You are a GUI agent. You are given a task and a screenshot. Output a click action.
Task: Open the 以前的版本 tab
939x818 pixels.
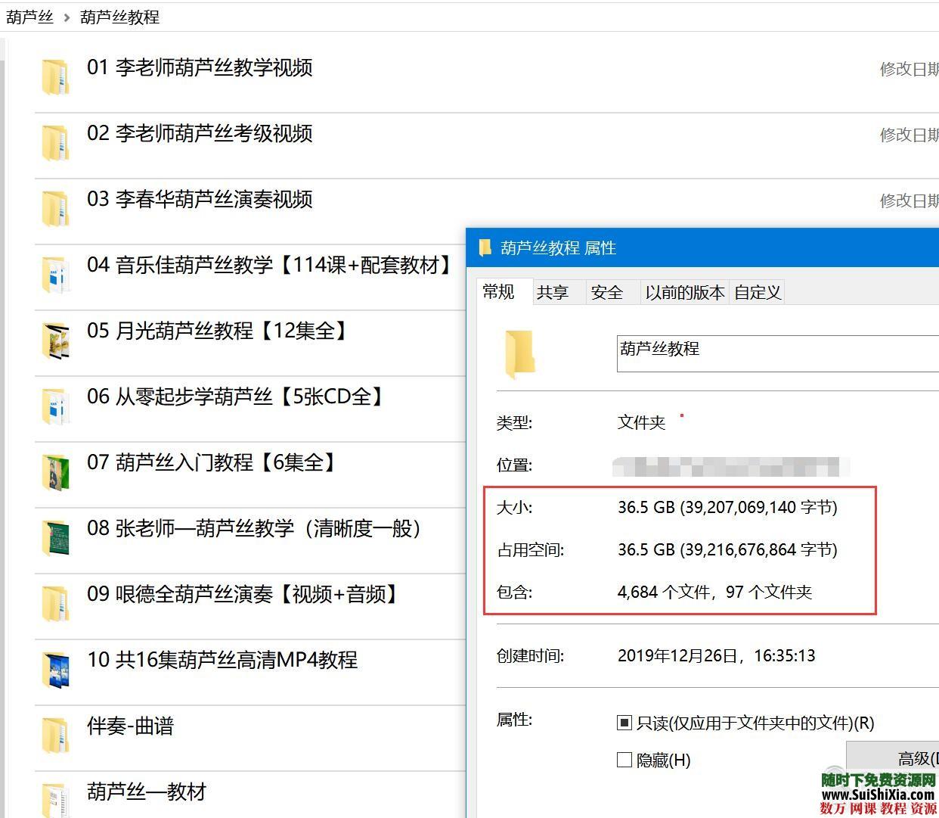point(684,292)
